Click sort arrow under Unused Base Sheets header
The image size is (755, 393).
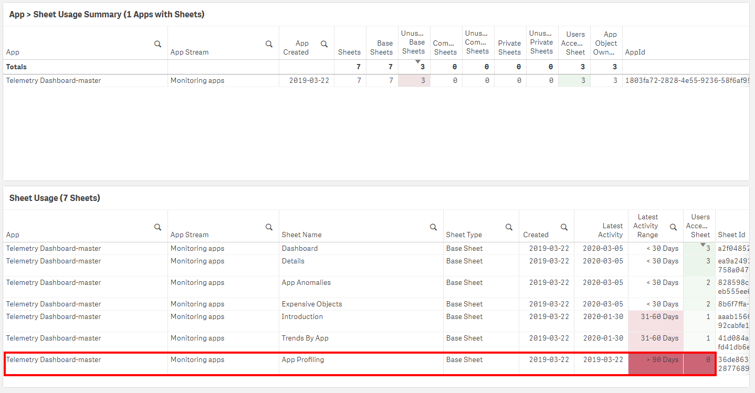[x=418, y=62]
